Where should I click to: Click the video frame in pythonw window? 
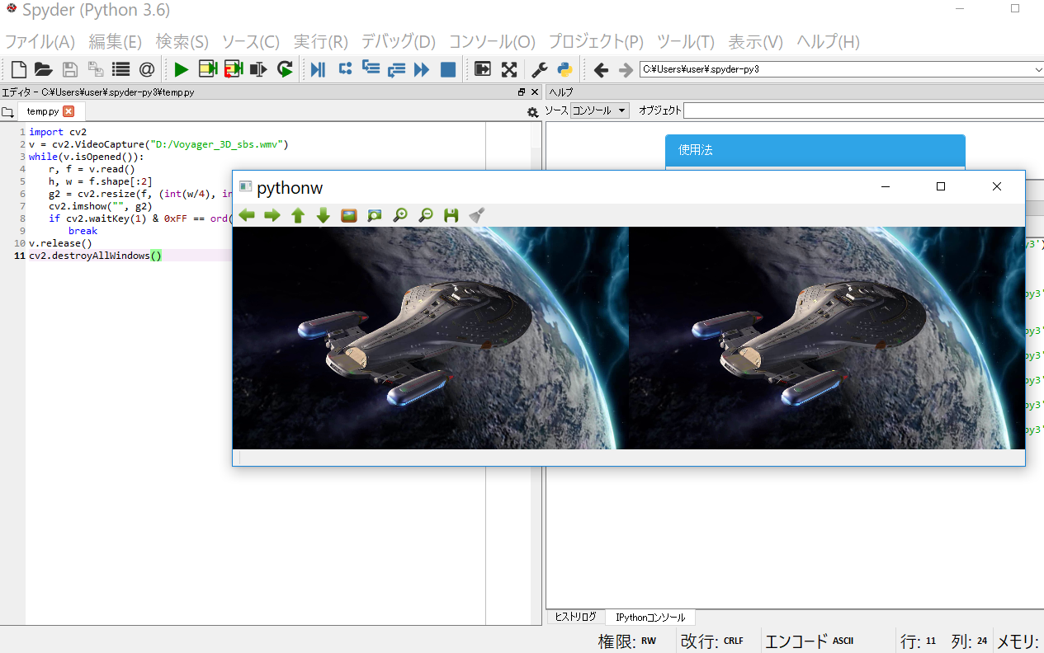pyautogui.click(x=629, y=338)
